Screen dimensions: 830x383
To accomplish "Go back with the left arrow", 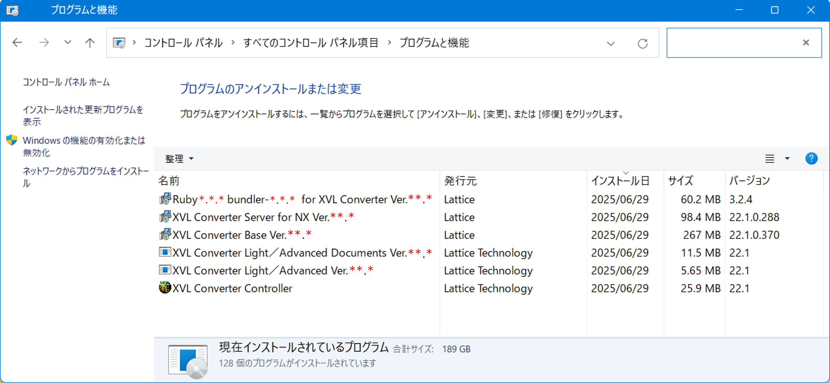I will (x=17, y=42).
